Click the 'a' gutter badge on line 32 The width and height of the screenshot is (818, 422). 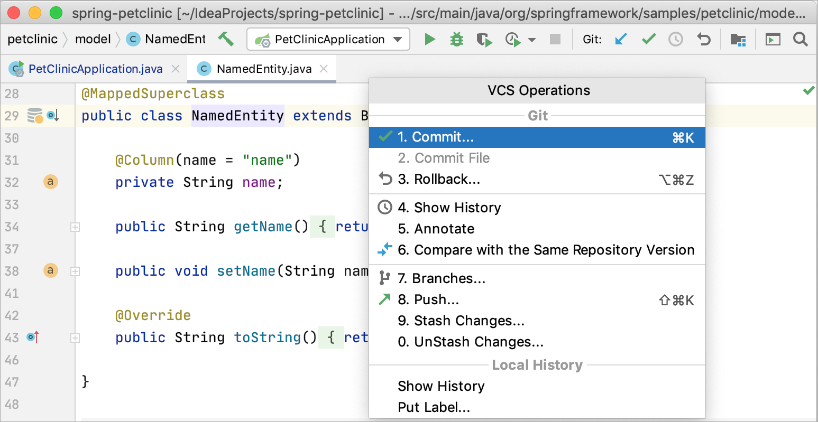(50, 182)
